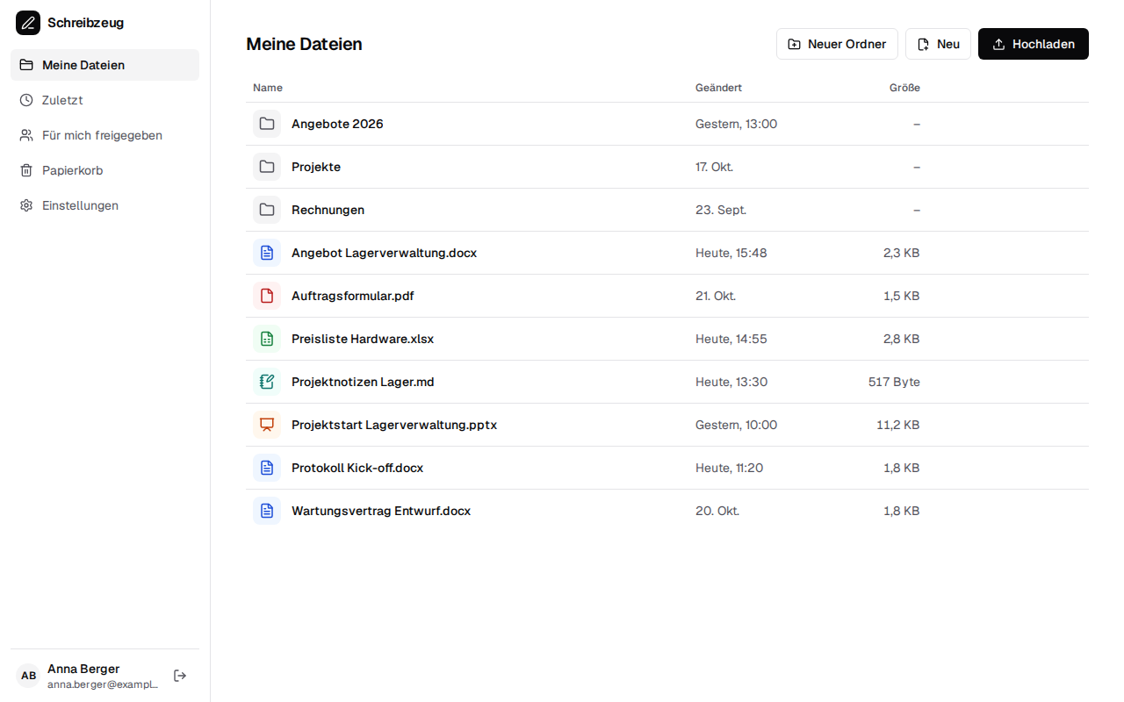This screenshot has height=702, width=1124.
Task: Sort by the Name column header
Action: pyautogui.click(x=268, y=88)
